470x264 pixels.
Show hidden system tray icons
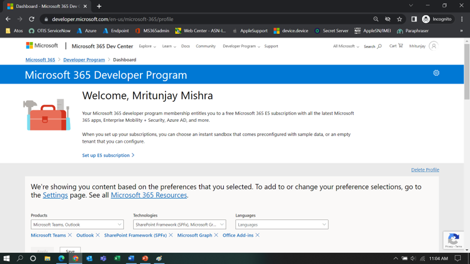point(395,259)
